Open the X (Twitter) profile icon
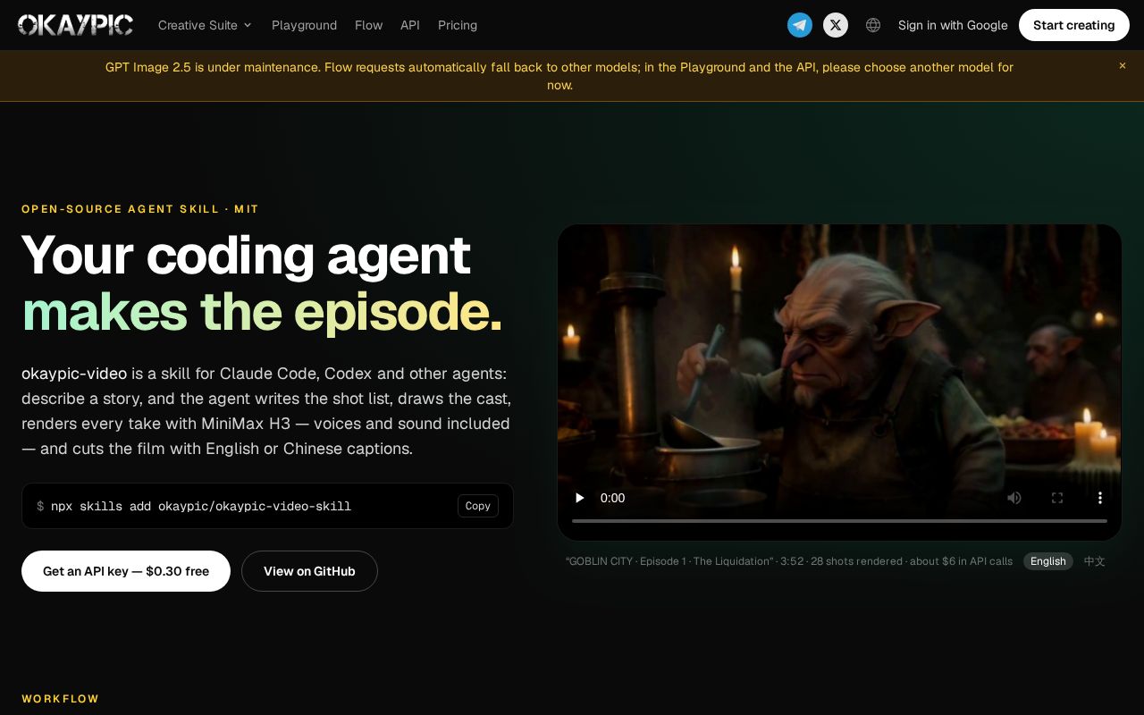 tap(836, 25)
